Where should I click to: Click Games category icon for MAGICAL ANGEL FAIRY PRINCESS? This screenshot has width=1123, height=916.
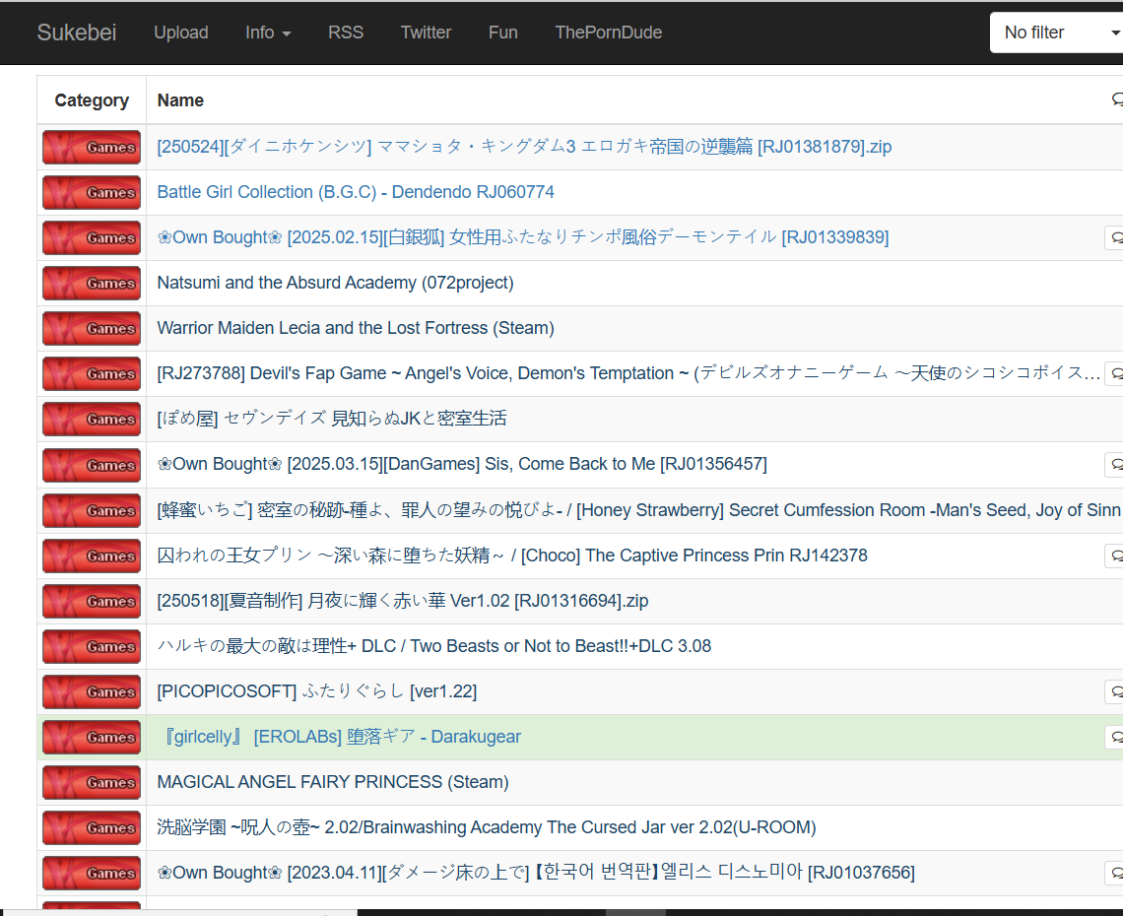tap(92, 783)
